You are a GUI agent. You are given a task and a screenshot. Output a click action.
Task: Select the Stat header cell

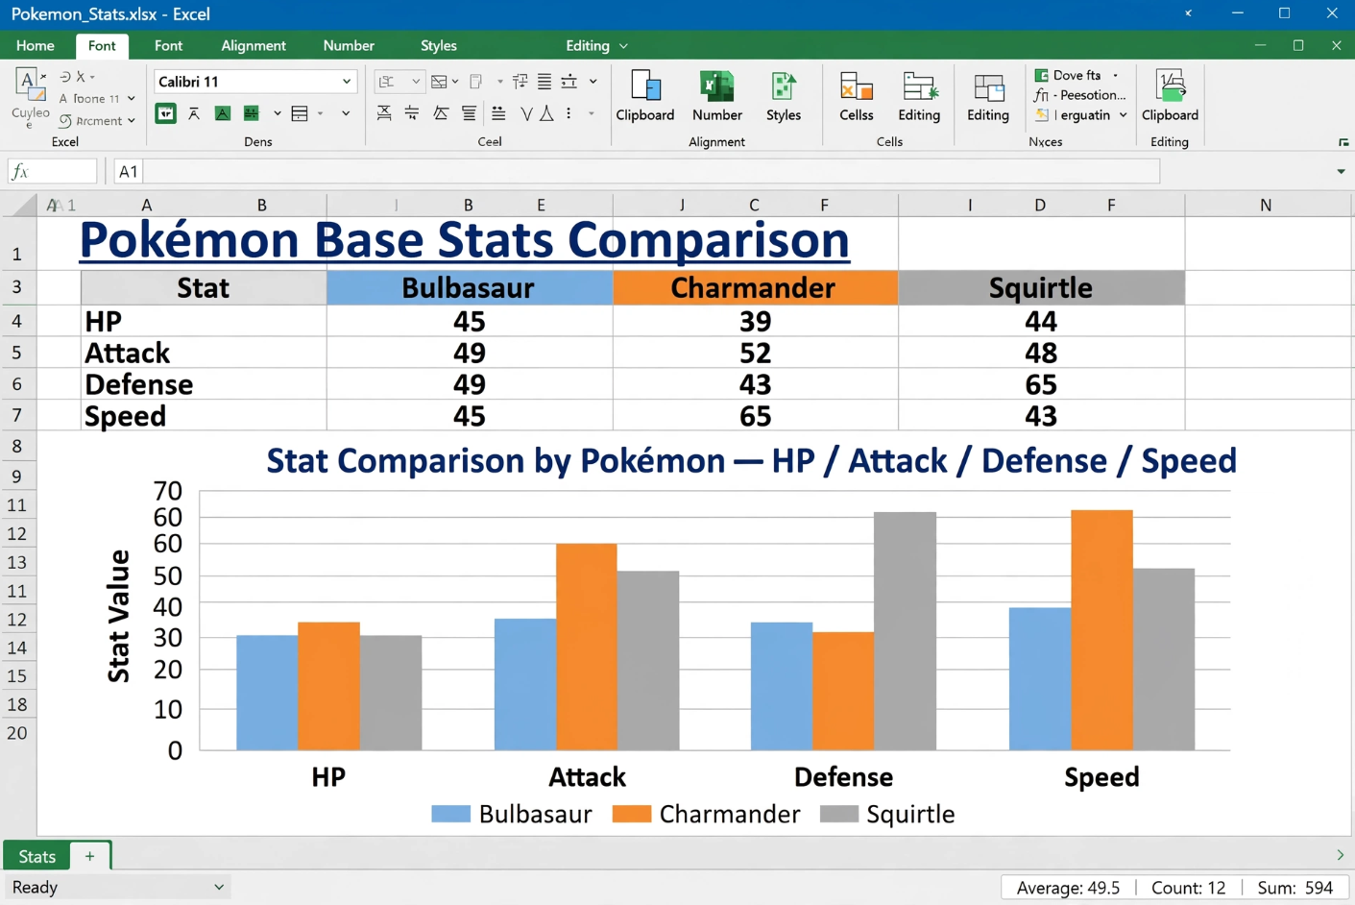pyautogui.click(x=204, y=288)
